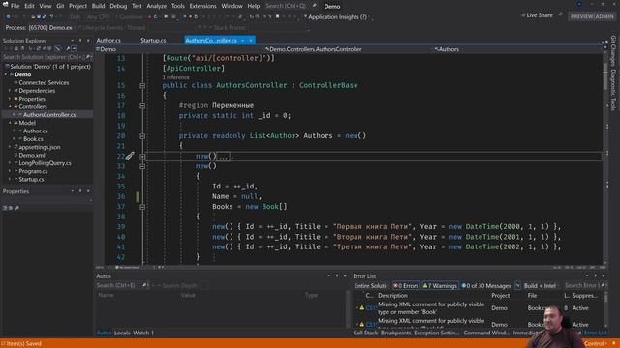Switch to the Watch 1 tab

143,333
